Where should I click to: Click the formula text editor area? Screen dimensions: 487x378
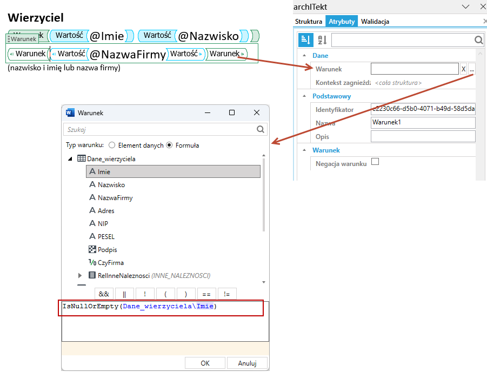click(x=165, y=321)
